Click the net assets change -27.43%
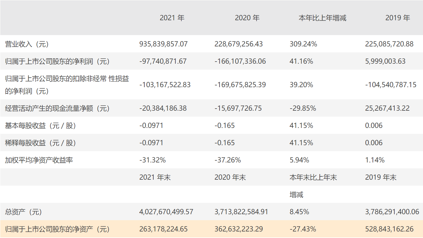Viewport: 423px width, 238px height. pyautogui.click(x=303, y=229)
